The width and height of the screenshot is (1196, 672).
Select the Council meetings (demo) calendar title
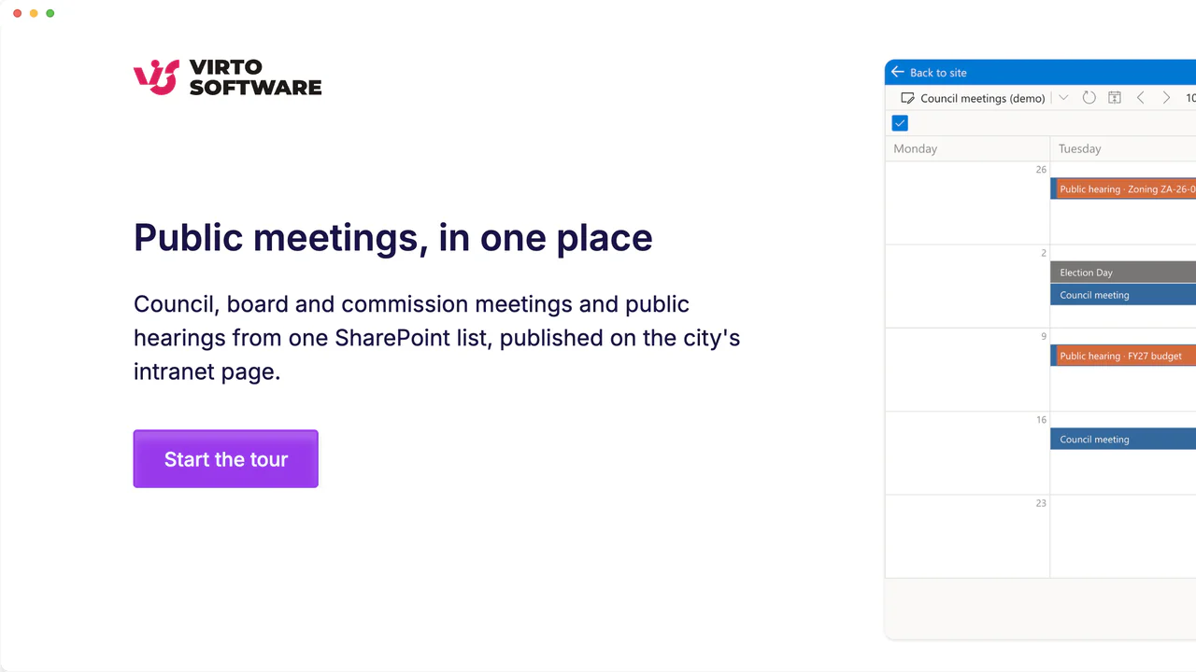[x=982, y=98]
